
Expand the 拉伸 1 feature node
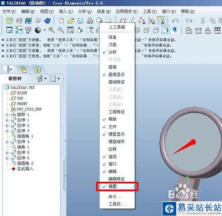click(7, 120)
